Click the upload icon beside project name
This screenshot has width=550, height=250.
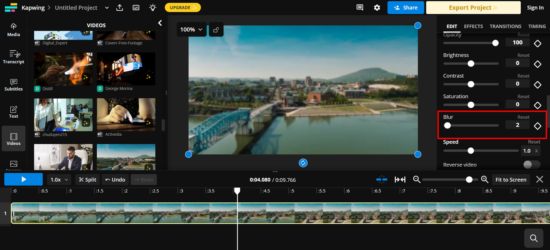coord(120,8)
